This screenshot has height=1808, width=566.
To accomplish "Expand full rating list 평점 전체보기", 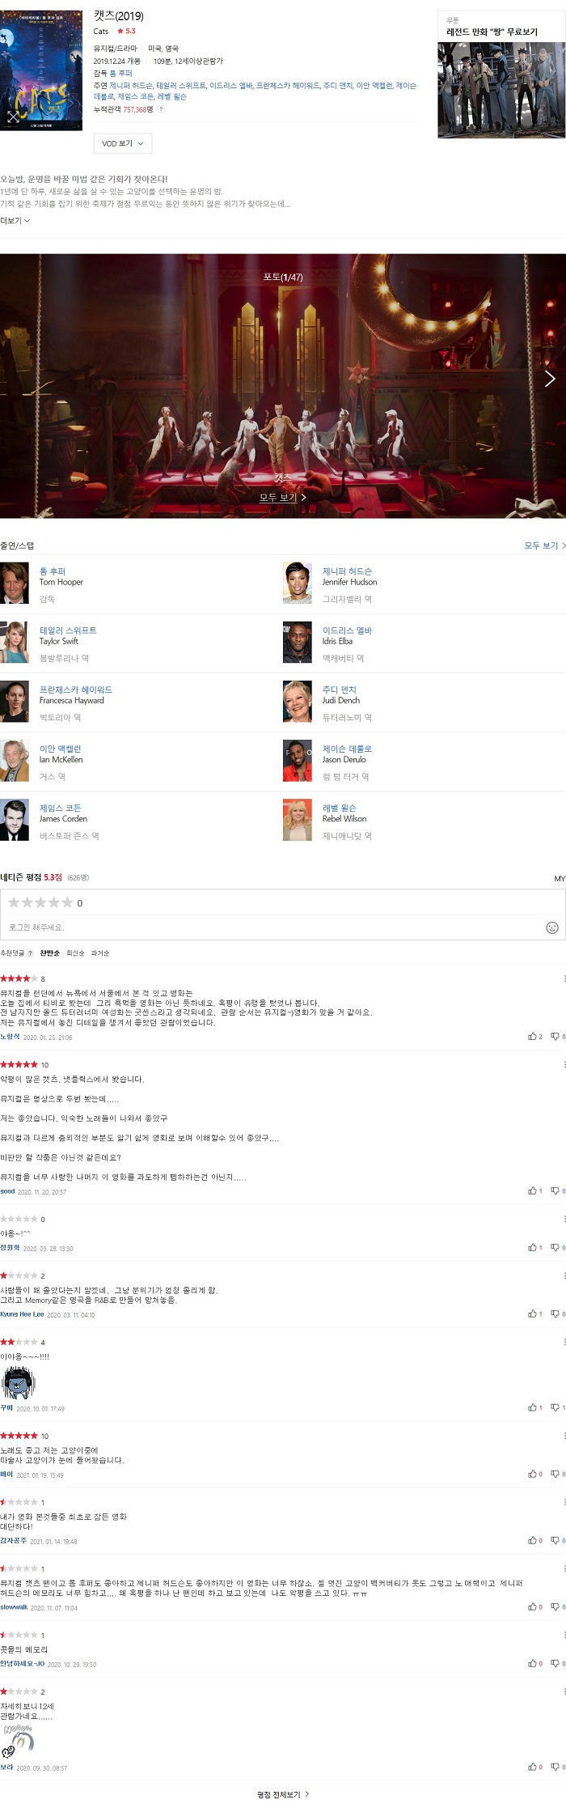I will pos(283,1794).
